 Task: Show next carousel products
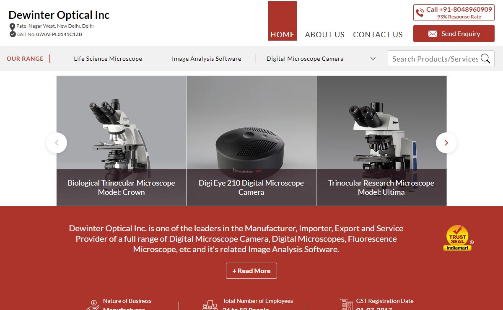pos(446,143)
